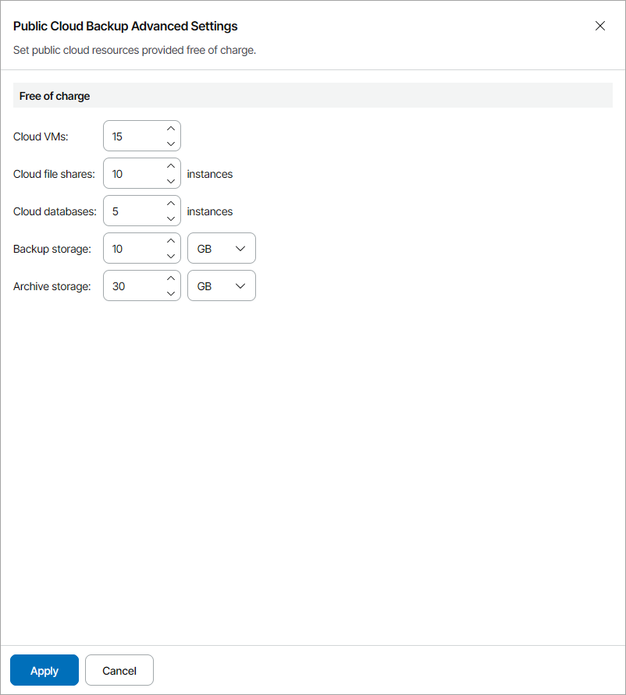
Task: Click the 'Backup storage:' label
Action: point(52,249)
